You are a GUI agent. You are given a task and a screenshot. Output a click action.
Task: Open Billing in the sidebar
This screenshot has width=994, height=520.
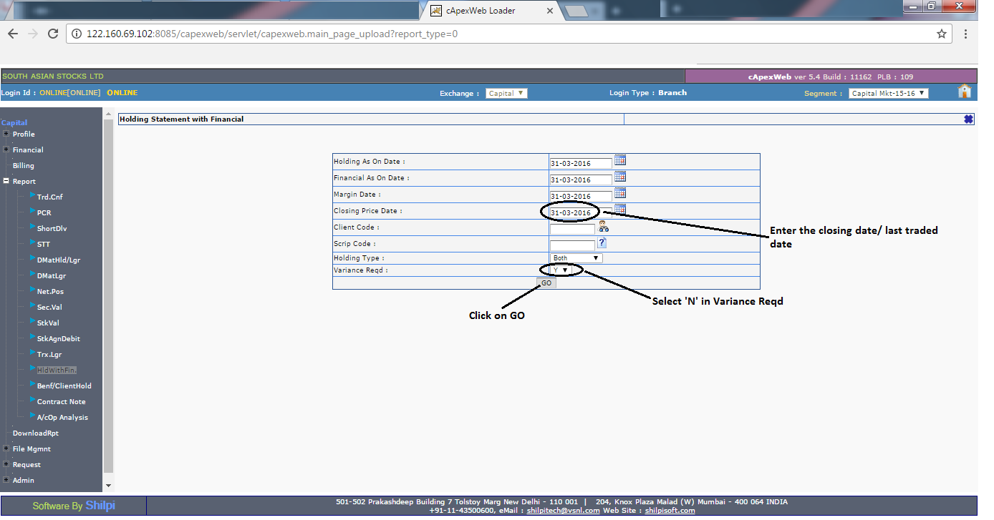(23, 165)
